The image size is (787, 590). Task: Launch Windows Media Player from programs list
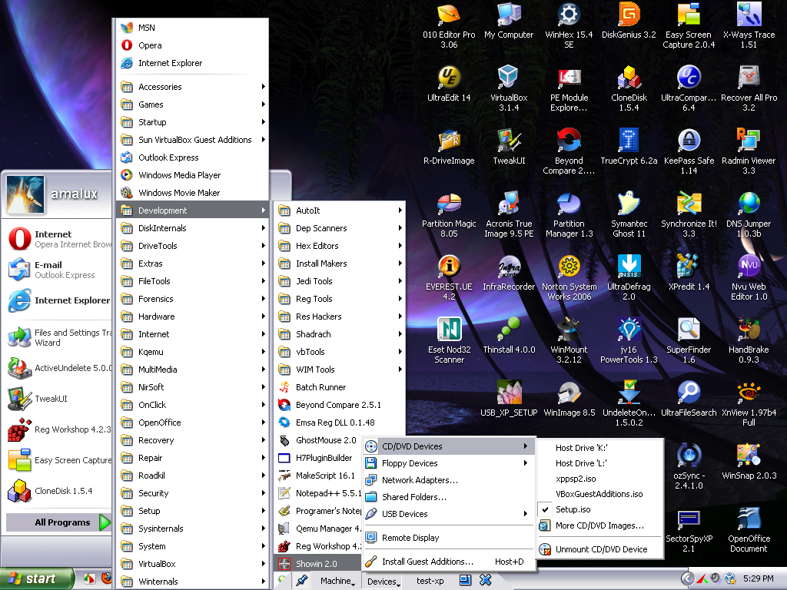193,175
